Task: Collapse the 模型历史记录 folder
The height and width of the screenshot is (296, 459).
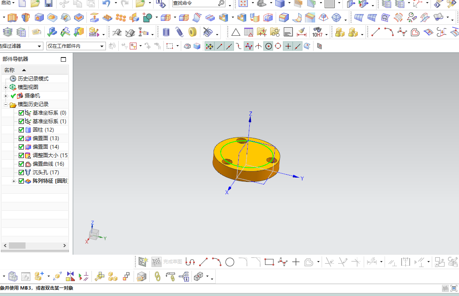Action: [x=6, y=104]
